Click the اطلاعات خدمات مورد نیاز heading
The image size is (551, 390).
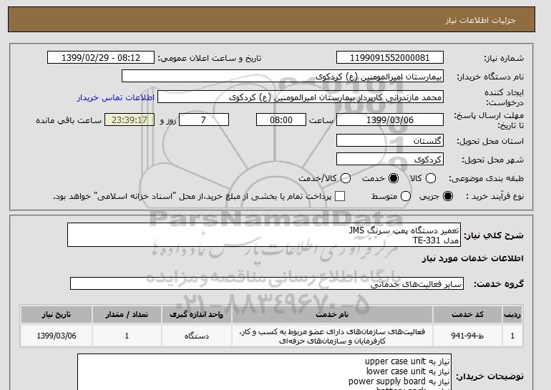click(472, 258)
